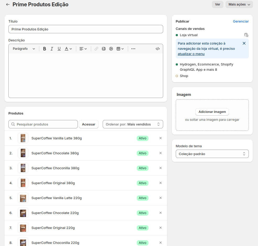Remove SuperCoffee Vanilla Latte 380g from collection
The height and width of the screenshot is (246, 258).
161,138
